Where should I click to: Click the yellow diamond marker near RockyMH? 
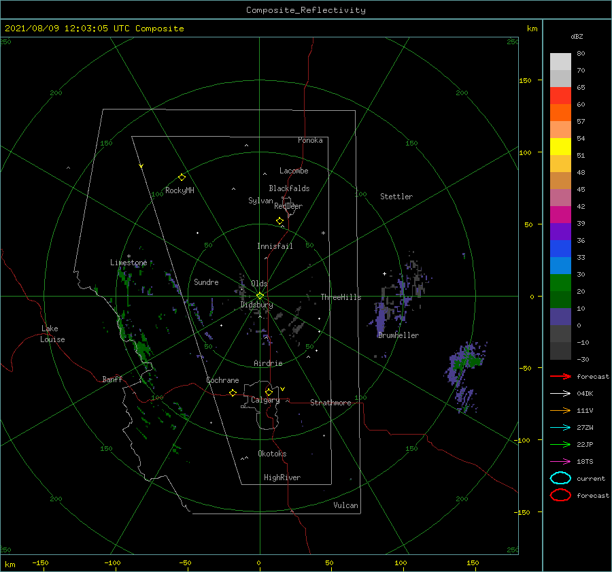pyautogui.click(x=182, y=178)
